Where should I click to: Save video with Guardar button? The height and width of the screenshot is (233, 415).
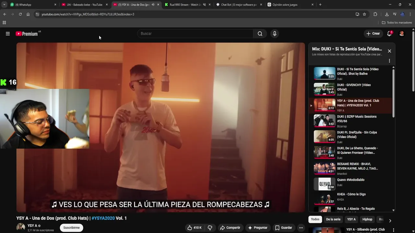[284, 228]
